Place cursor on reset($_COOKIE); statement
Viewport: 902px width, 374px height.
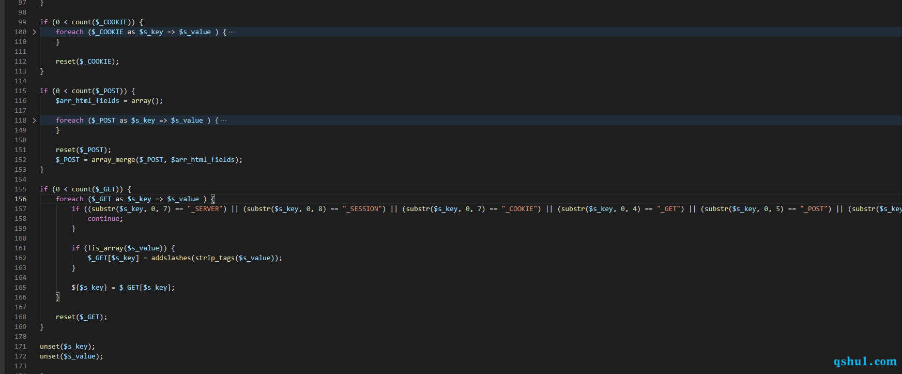click(x=87, y=62)
